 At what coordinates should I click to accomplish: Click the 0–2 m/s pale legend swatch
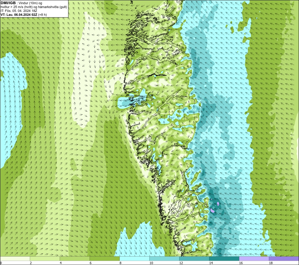[15, 259]
